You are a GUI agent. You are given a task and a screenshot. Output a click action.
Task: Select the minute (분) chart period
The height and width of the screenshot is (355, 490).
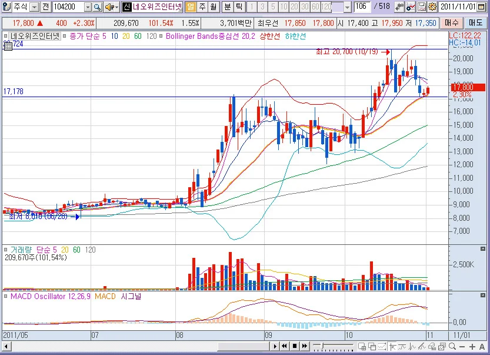point(228,7)
